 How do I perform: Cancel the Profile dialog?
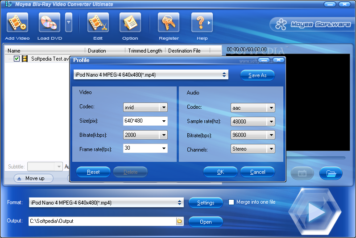coord(257,172)
